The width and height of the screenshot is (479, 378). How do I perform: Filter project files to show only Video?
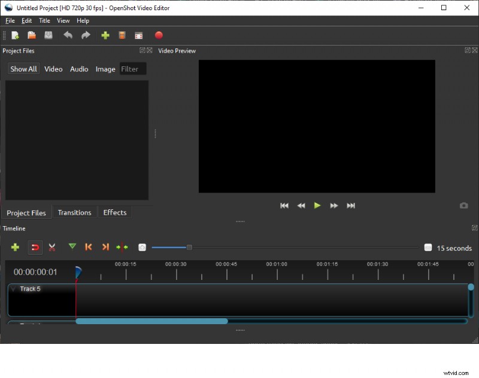click(x=53, y=69)
